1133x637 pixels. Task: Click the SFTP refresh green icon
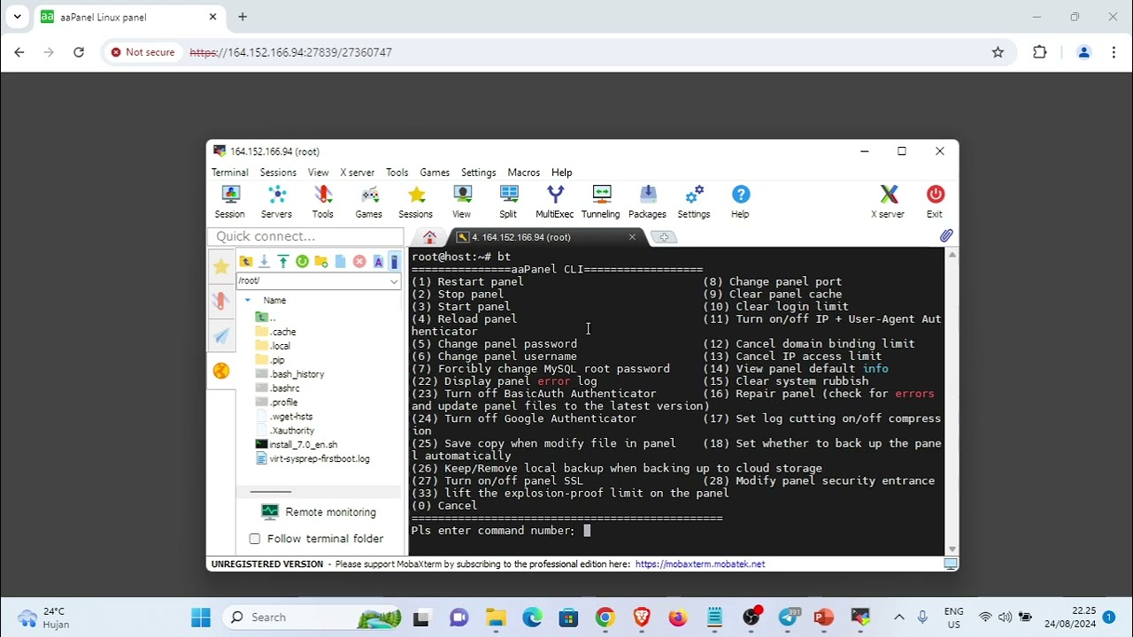302,261
